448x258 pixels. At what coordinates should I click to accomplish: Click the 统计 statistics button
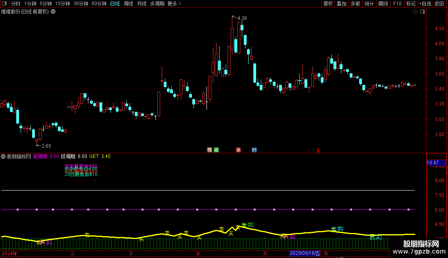(x=369, y=4)
